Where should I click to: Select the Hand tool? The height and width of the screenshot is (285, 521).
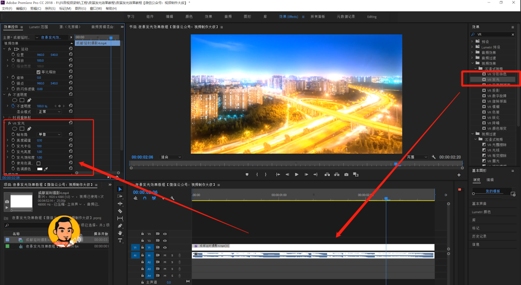(x=120, y=233)
